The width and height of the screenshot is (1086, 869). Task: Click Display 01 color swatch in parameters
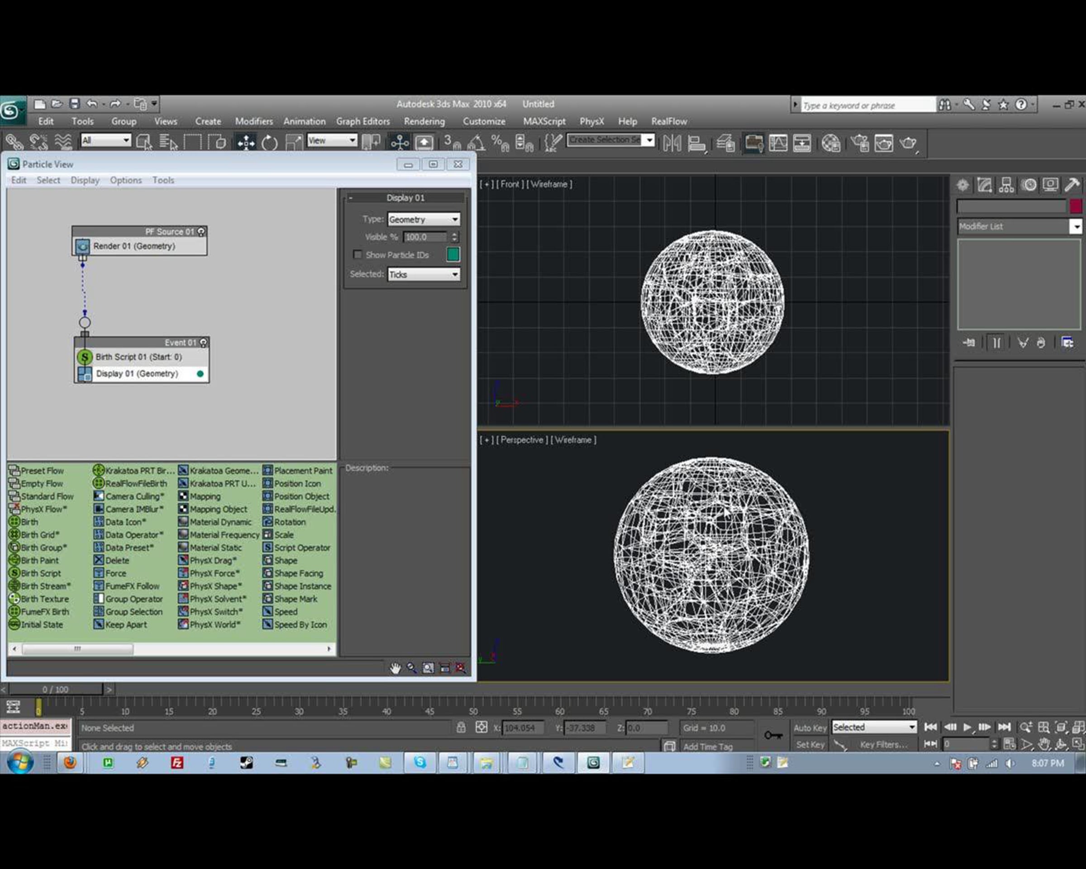tap(453, 254)
